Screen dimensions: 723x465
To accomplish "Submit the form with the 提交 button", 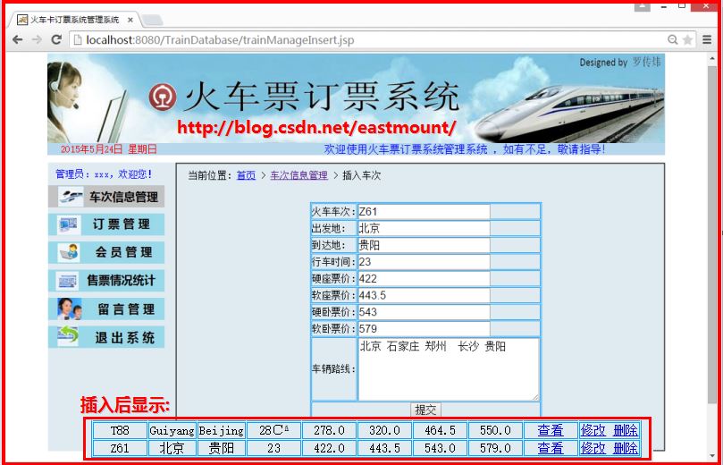I will (x=425, y=410).
